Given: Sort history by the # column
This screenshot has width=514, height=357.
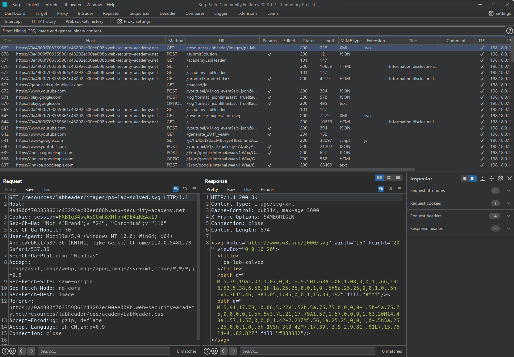Looking at the screenshot, I should [x=8, y=41].
